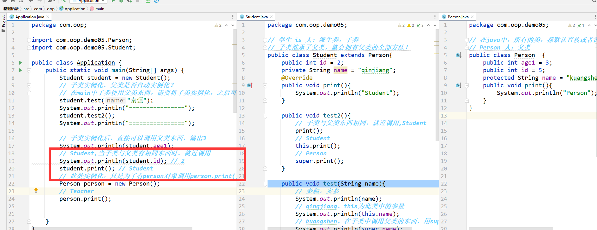Screen dimensions: 597x230
Task: Click 基础语法 project breadcrumb
Action: click(11, 9)
